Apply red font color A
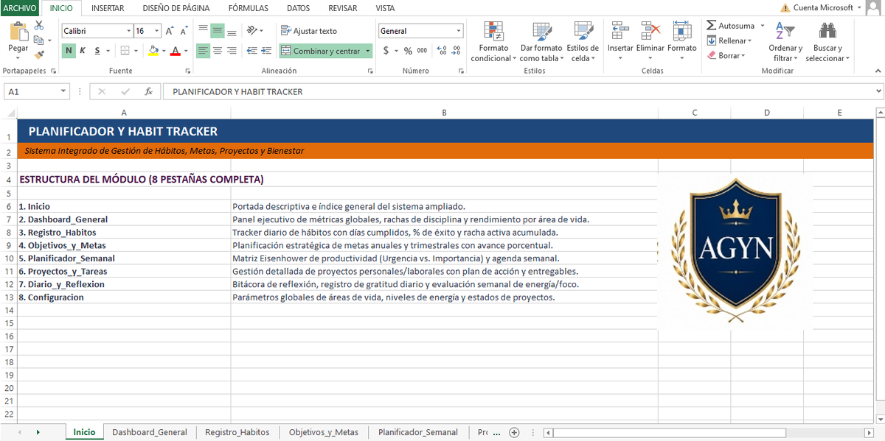The height and width of the screenshot is (441, 885). click(175, 51)
